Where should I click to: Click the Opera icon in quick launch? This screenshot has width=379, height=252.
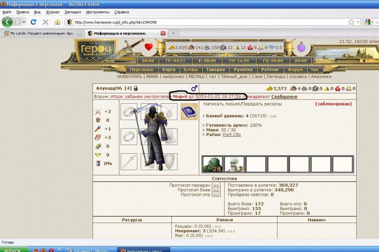51,250
